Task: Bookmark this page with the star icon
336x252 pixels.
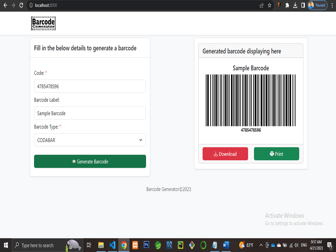Action: [x=269, y=5]
